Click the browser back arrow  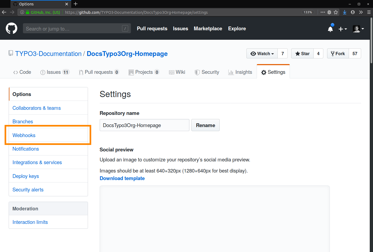[x=4, y=12]
